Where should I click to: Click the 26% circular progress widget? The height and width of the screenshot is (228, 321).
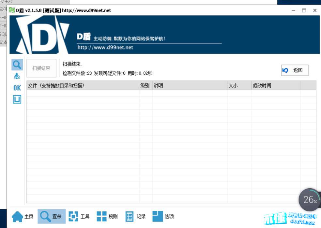point(309,200)
